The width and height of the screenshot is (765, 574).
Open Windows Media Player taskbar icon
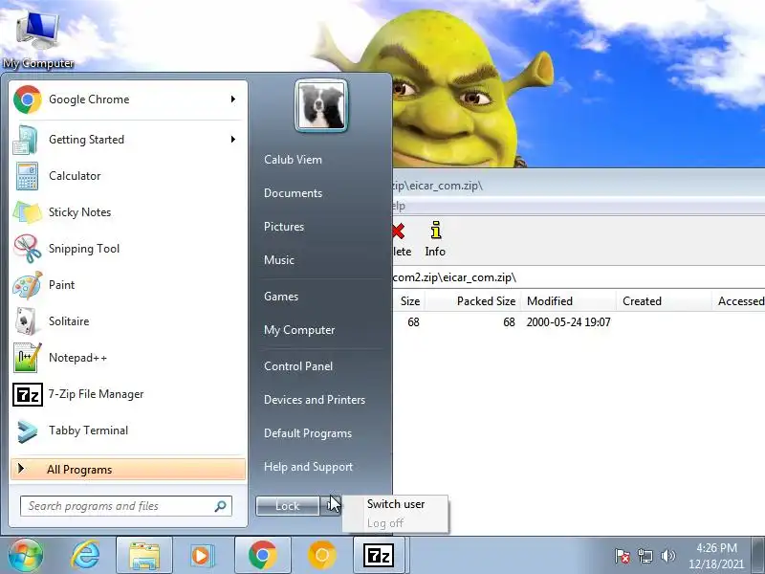[x=202, y=556]
